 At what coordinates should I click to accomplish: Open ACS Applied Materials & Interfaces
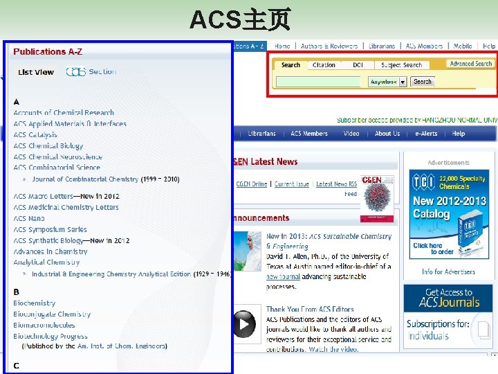[70, 124]
